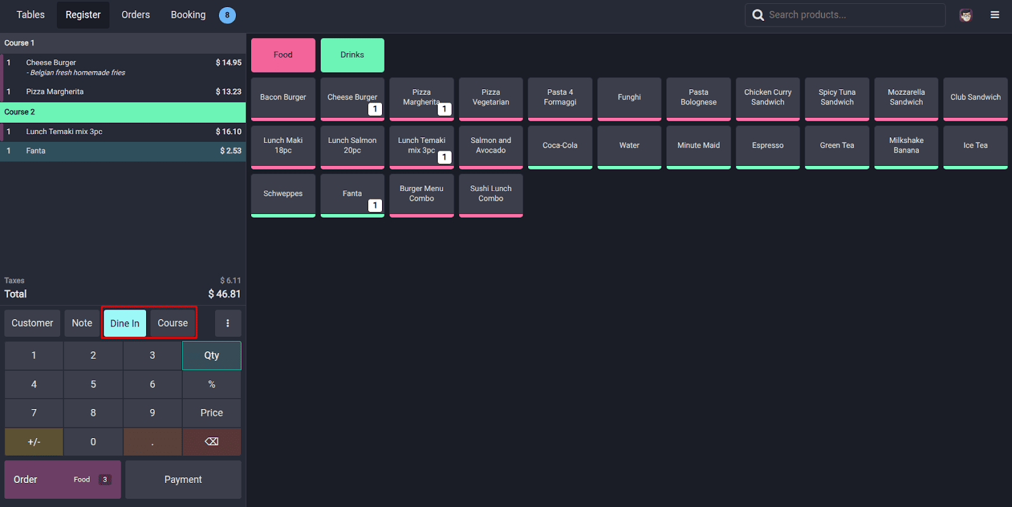
Task: Open the three-dot more actions menu
Action: click(228, 323)
